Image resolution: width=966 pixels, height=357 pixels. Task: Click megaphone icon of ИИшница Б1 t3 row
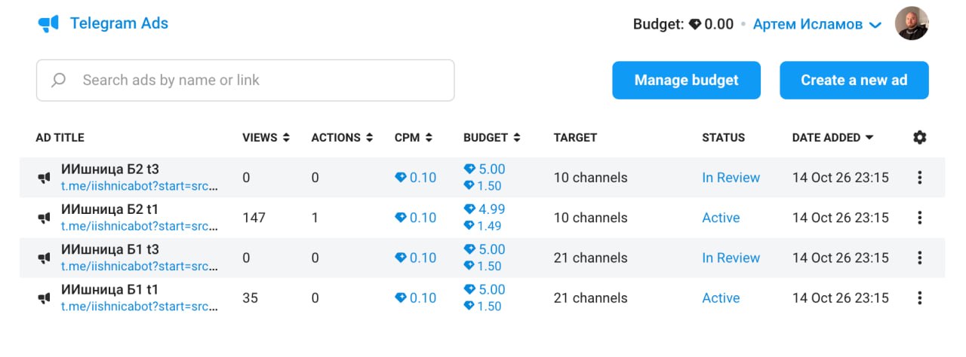(x=44, y=258)
